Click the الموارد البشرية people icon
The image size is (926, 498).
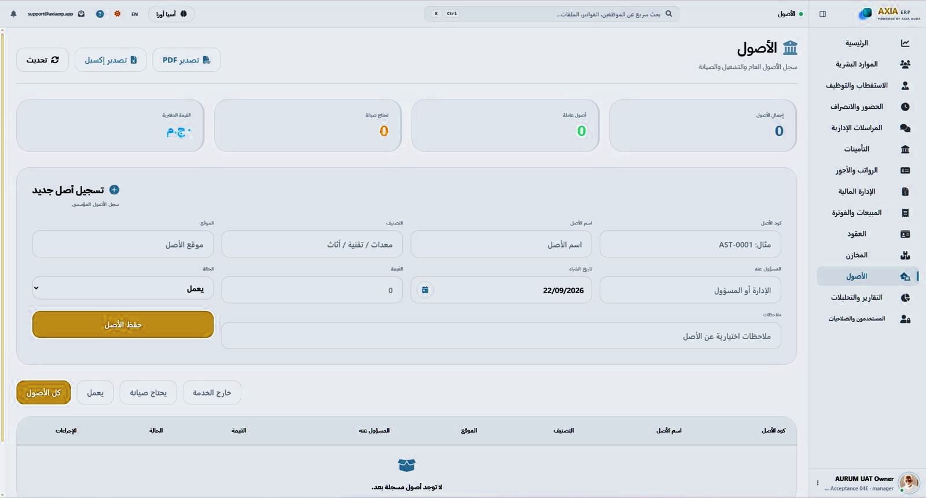click(x=905, y=64)
